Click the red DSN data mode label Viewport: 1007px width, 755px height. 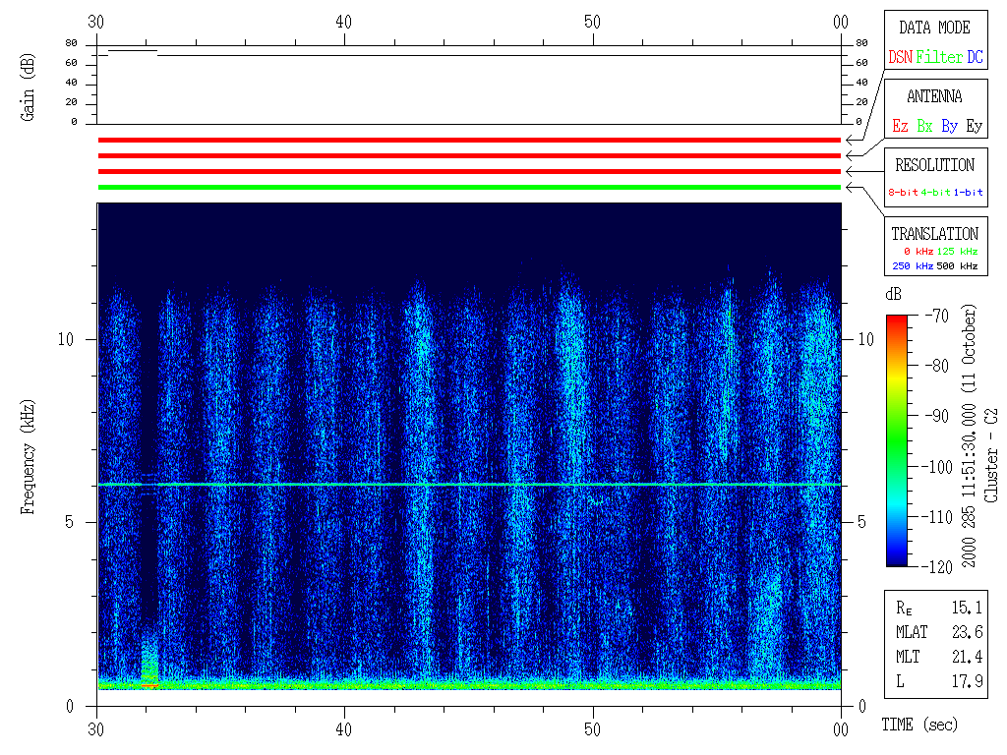(x=900, y=58)
